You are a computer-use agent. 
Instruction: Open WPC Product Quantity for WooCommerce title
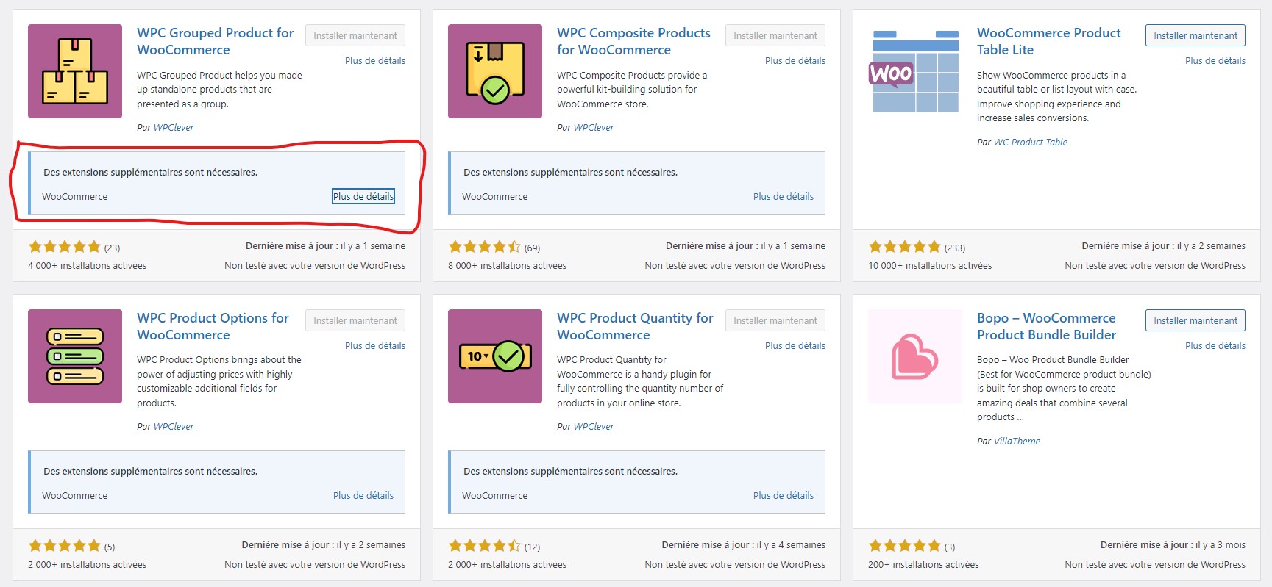point(635,326)
